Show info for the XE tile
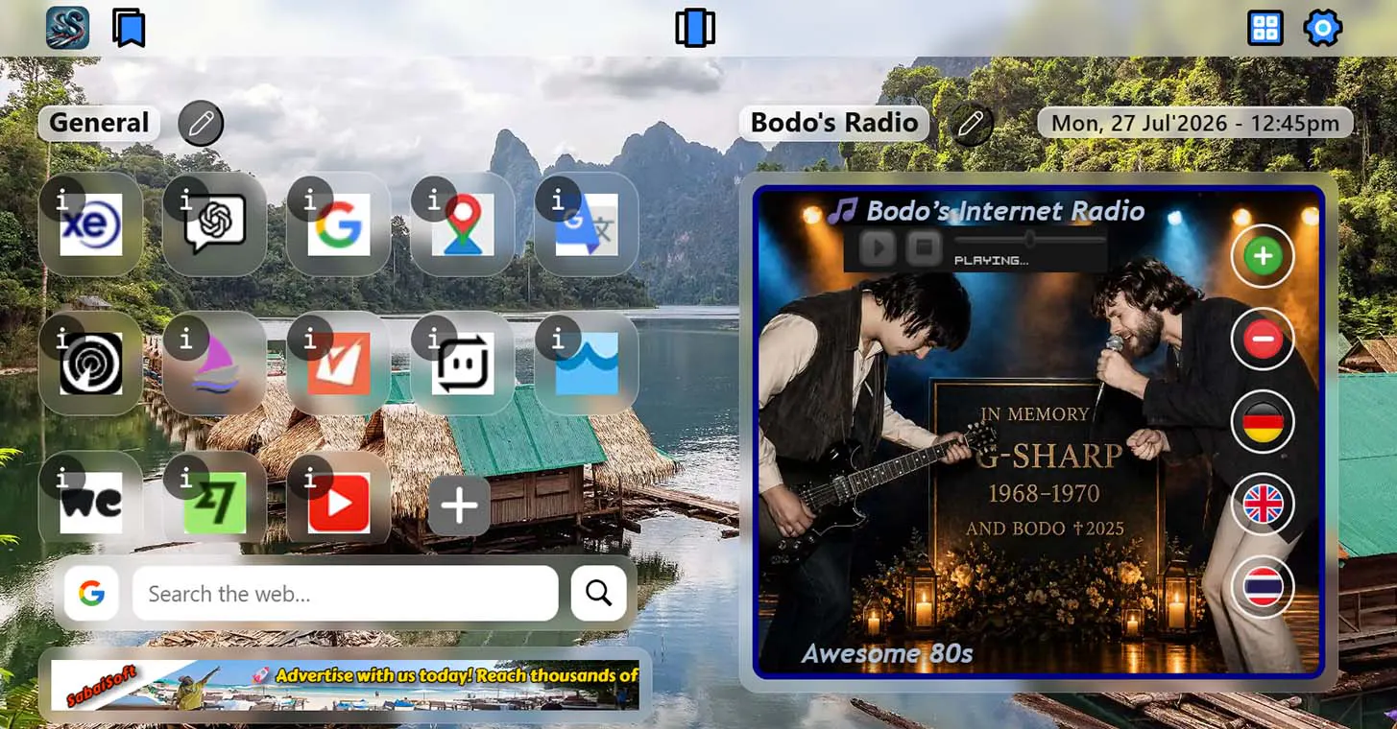This screenshot has height=729, width=1397. 61,200
